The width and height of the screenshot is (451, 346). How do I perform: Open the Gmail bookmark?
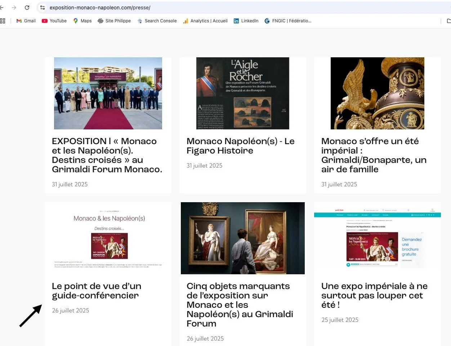click(26, 21)
